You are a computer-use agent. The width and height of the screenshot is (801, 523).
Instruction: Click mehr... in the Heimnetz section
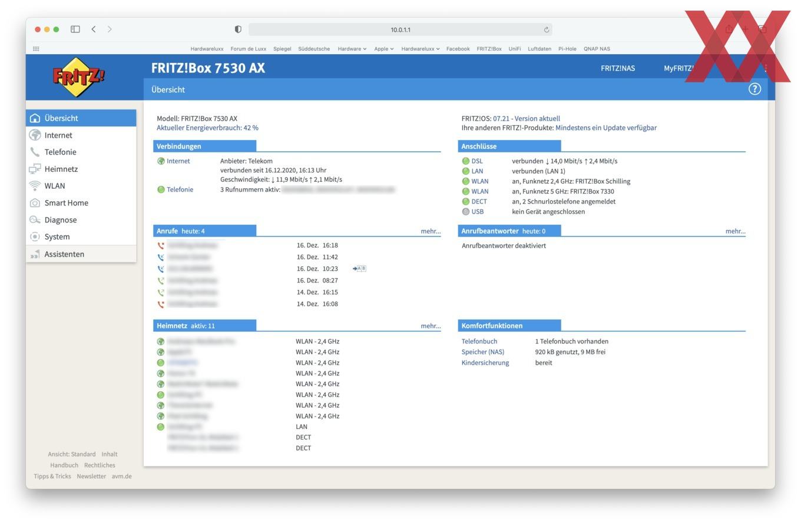[x=431, y=326]
